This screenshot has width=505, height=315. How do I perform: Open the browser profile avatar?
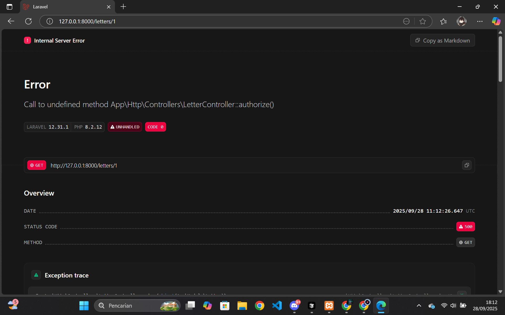pos(461,21)
